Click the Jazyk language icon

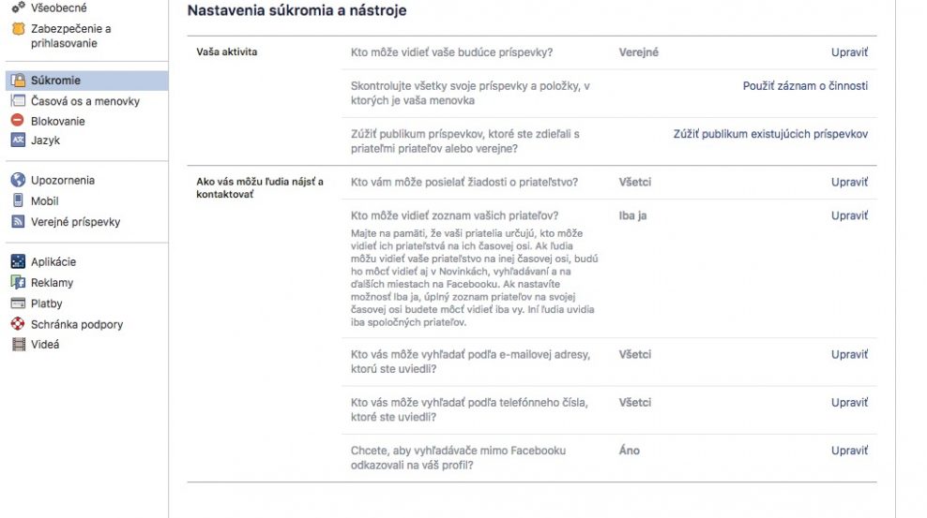[19, 141]
